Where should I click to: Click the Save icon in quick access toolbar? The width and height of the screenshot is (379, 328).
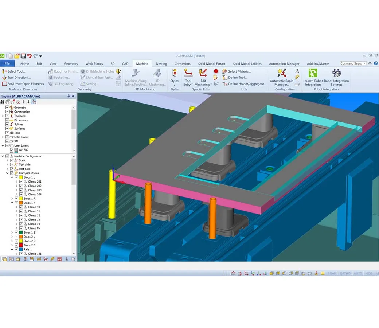(23, 56)
